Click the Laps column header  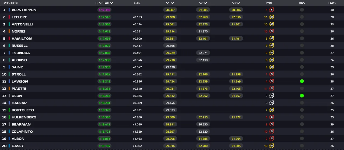coord(332,3)
